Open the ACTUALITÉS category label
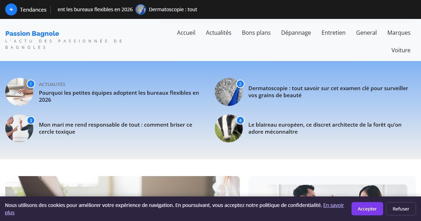The image size is (421, 221). (52, 84)
